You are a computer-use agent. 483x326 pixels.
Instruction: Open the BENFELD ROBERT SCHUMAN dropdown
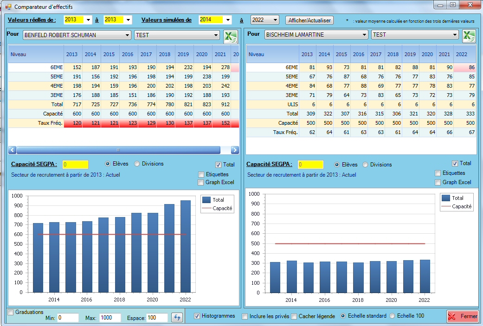128,35
